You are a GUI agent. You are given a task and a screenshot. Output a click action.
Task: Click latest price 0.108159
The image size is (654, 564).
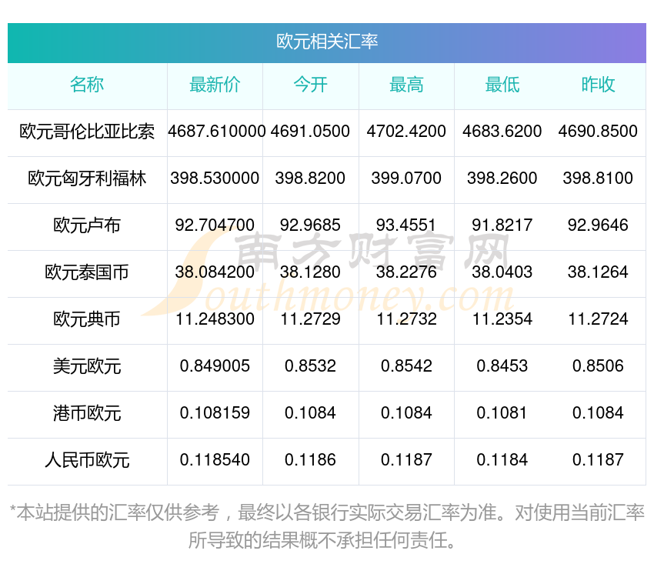pos(215,413)
